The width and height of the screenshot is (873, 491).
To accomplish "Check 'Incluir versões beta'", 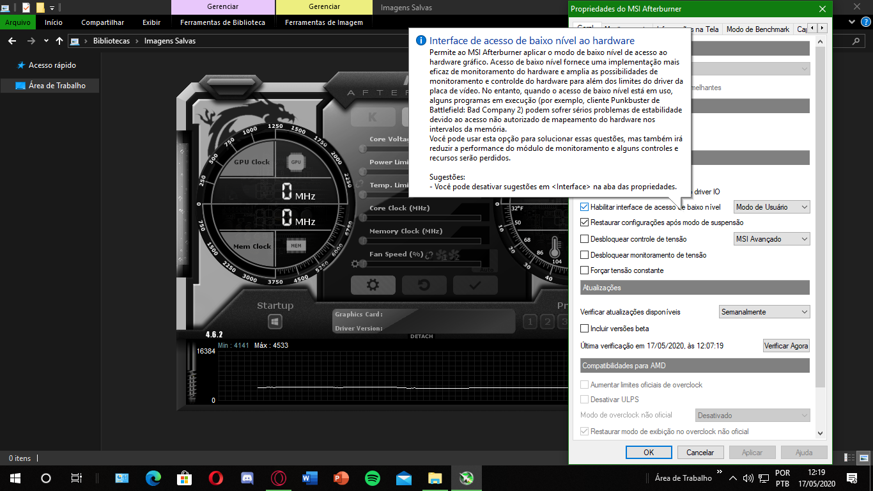I will click(585, 329).
